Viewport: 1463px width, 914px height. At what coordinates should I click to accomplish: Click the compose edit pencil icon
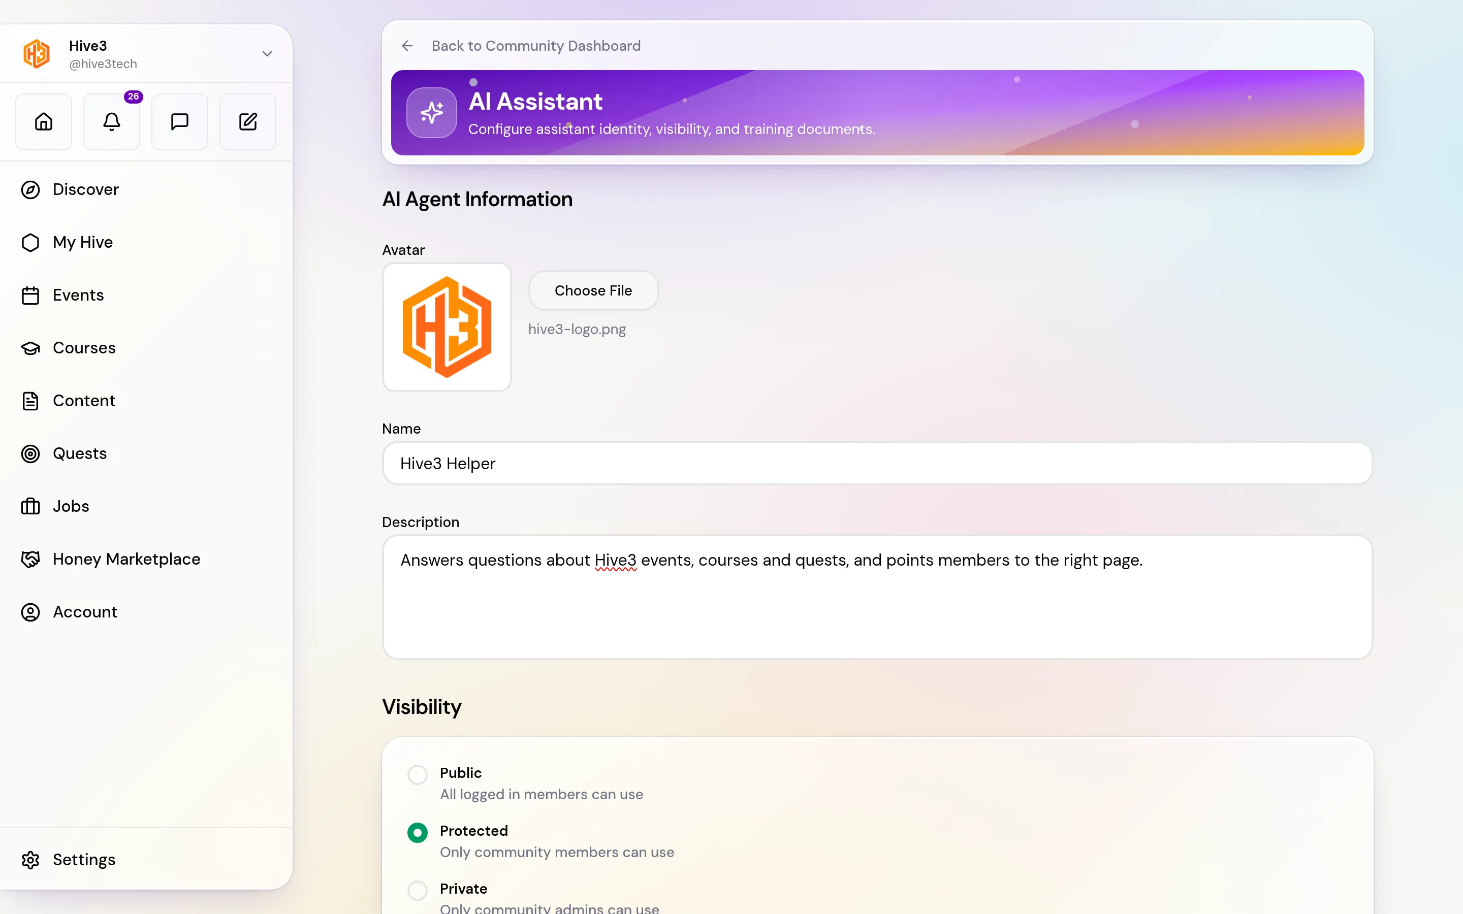click(248, 121)
